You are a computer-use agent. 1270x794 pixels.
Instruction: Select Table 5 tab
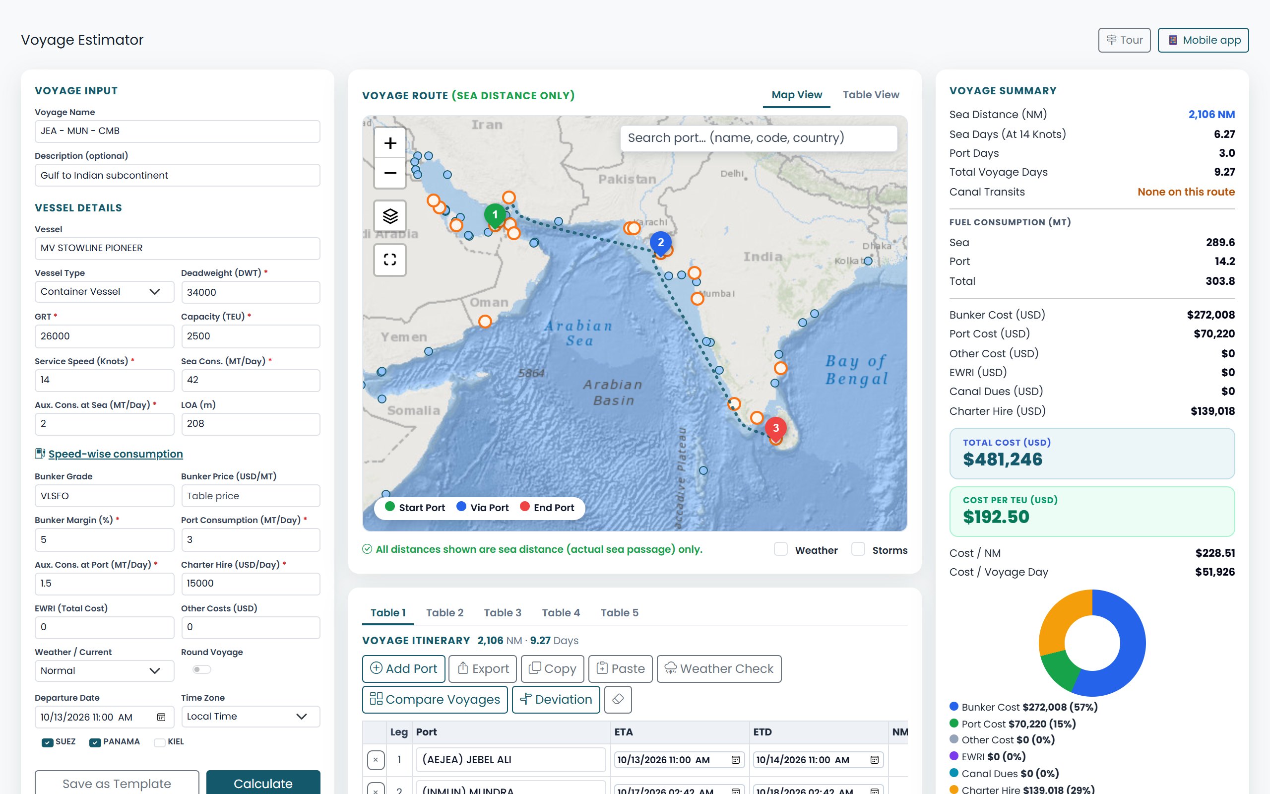click(x=619, y=613)
